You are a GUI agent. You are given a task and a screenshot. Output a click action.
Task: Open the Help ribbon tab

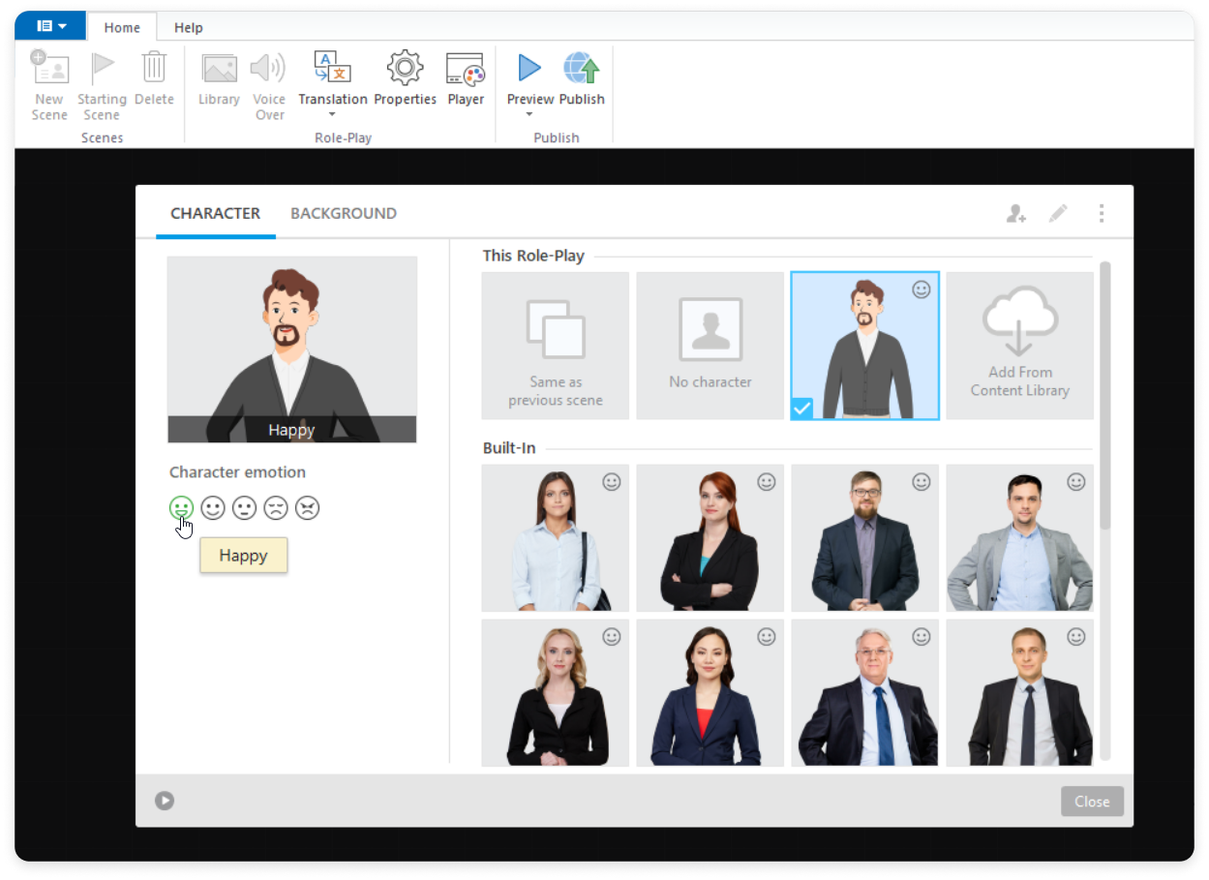(189, 27)
